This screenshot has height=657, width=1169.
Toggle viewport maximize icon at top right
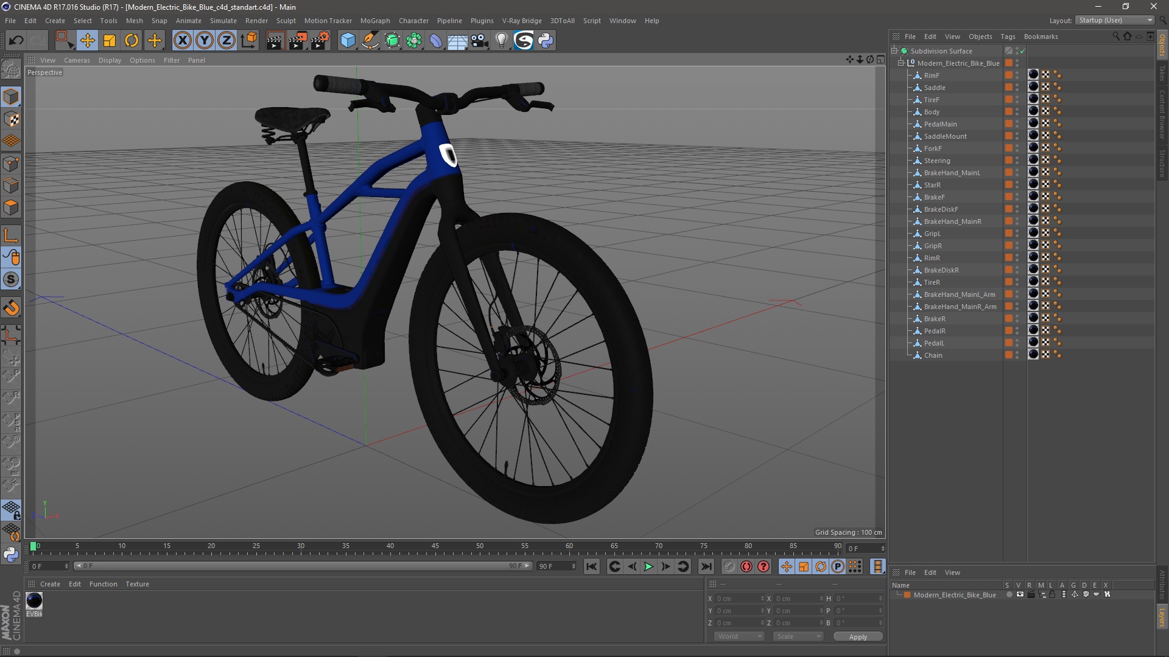coord(880,60)
